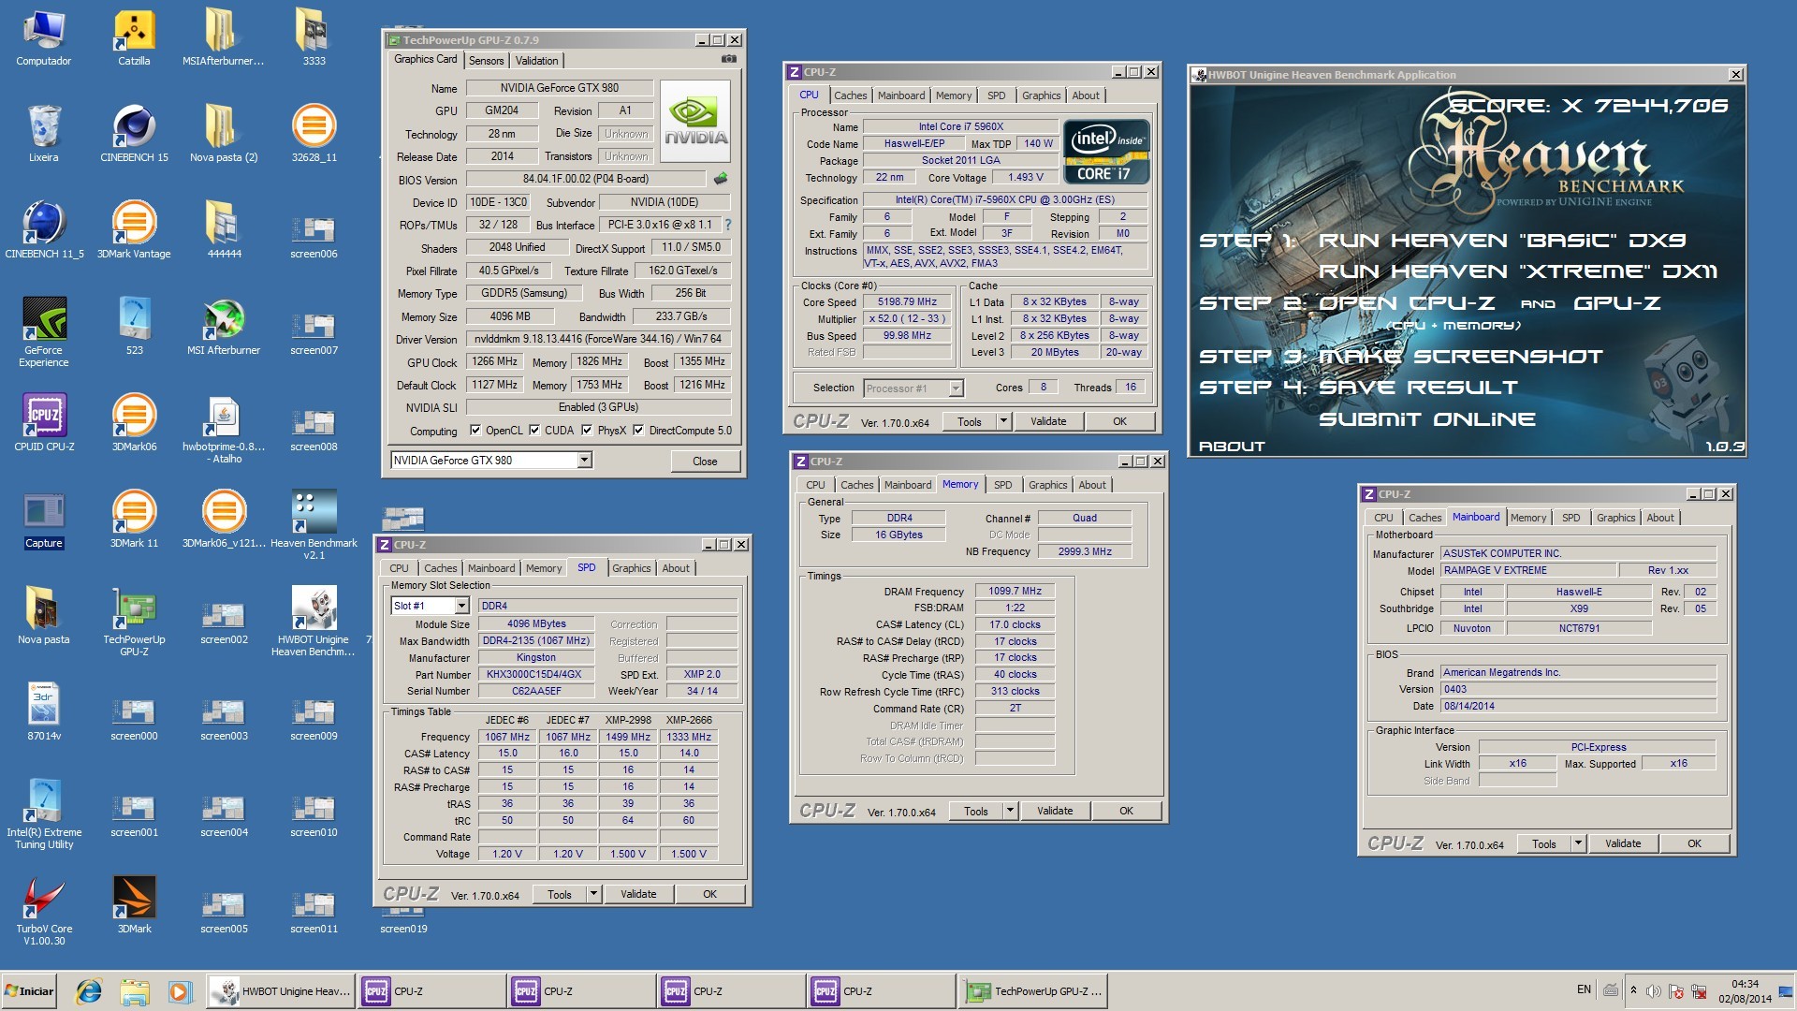Launch HWBOT Unigine Heaven desktop shortcut
Viewport: 1797px width, 1011px height.
(x=314, y=622)
